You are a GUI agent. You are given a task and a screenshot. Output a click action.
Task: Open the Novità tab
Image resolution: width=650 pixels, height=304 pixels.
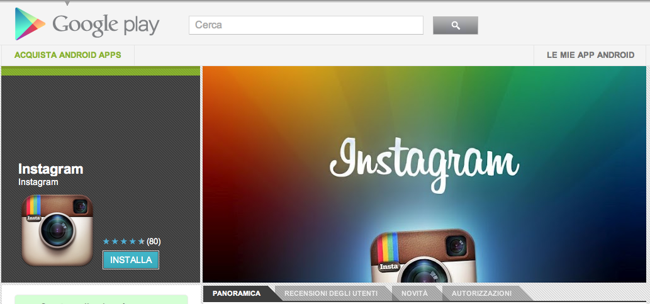[414, 293]
